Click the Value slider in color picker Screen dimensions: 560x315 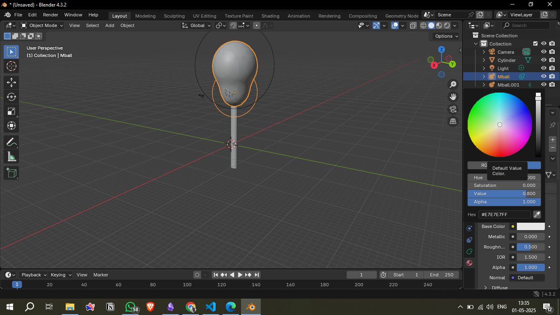[504, 194]
